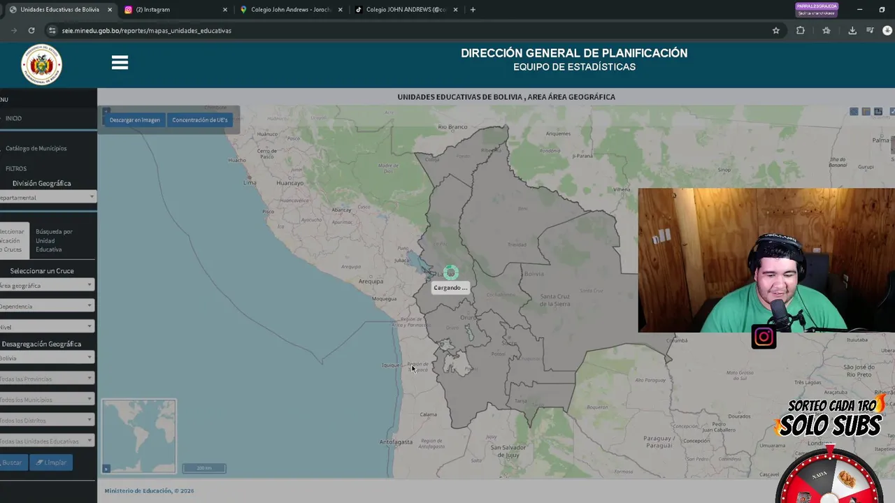Open the INICIO sidebar menu item
Screen dimensions: 895x503
coord(13,118)
